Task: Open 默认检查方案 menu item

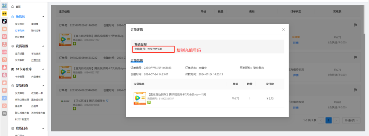Action: click(x=22, y=113)
